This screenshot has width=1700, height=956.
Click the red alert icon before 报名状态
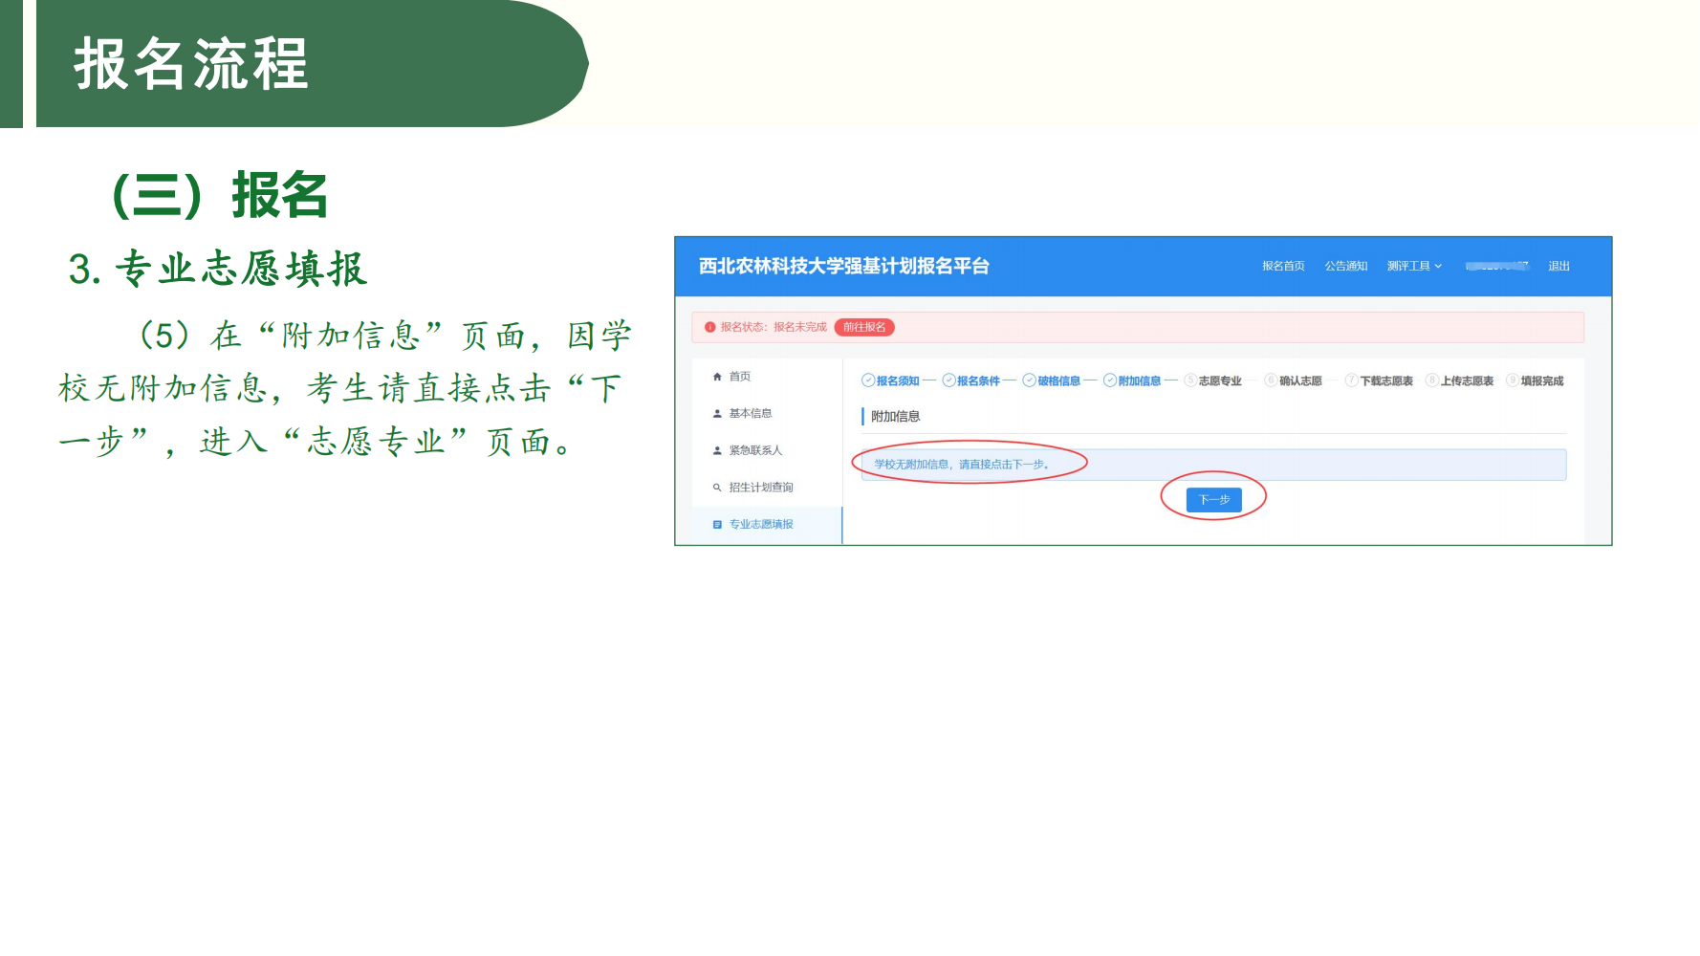[x=709, y=327]
